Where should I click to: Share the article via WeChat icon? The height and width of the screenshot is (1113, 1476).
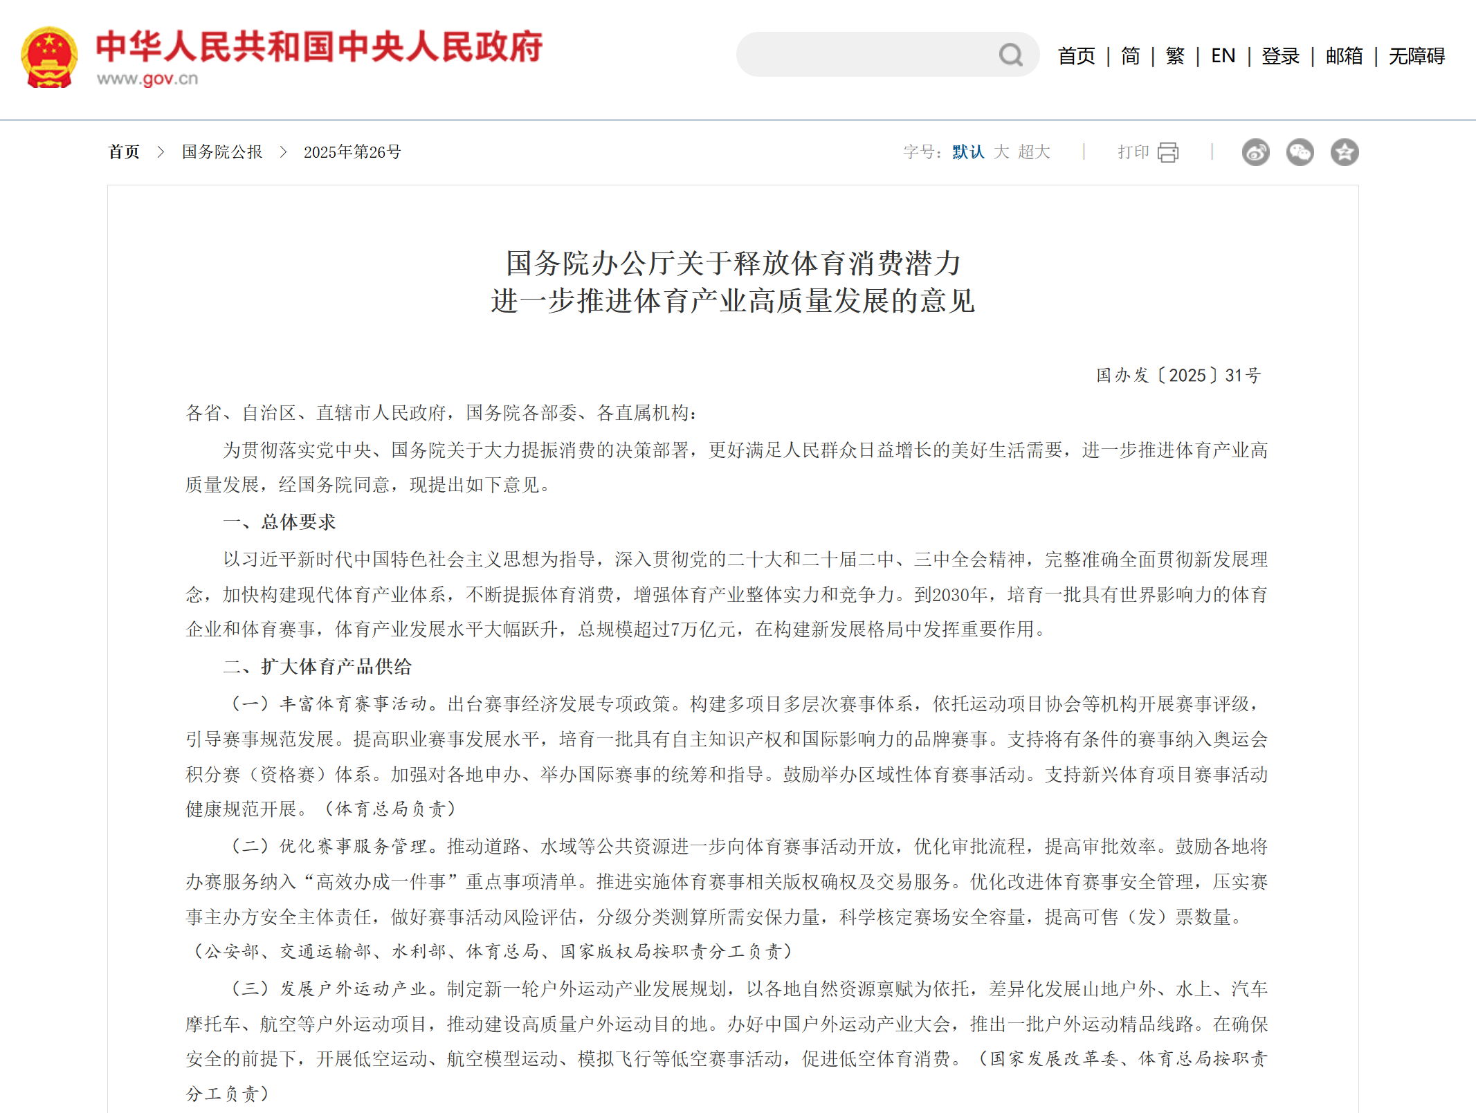[x=1300, y=152]
